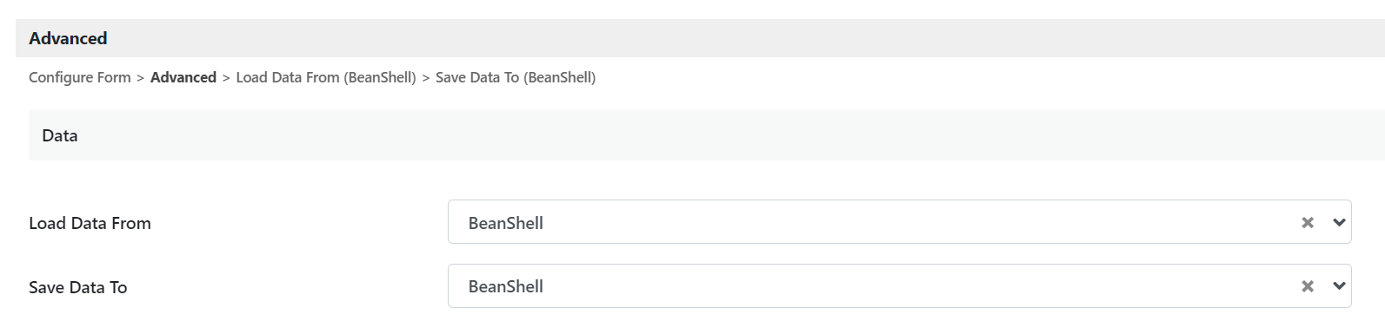Go to Configure Form breadcrumb
Viewport: 1385px width, 334px height.
pos(80,77)
